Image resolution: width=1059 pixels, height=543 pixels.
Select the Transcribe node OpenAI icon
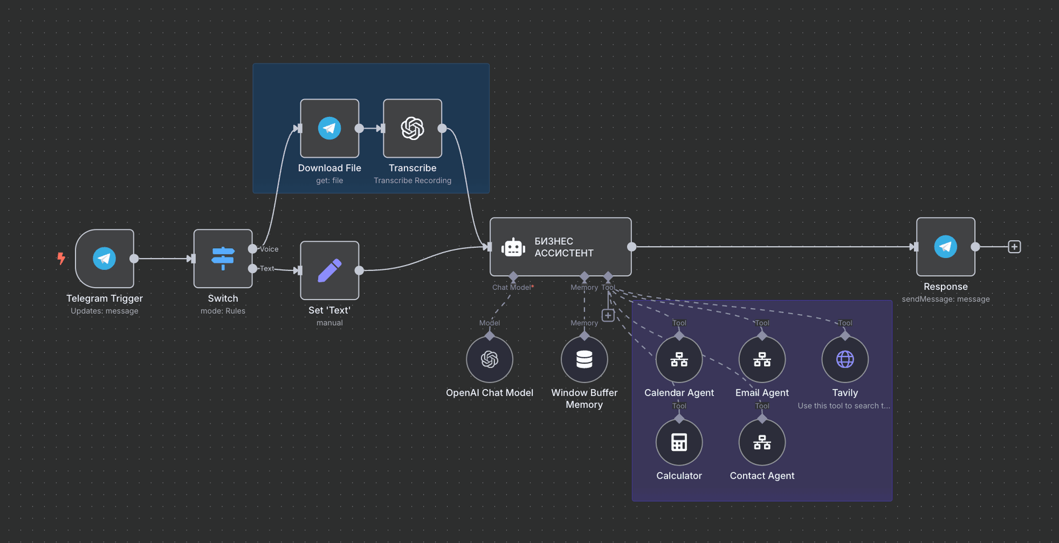[412, 128]
